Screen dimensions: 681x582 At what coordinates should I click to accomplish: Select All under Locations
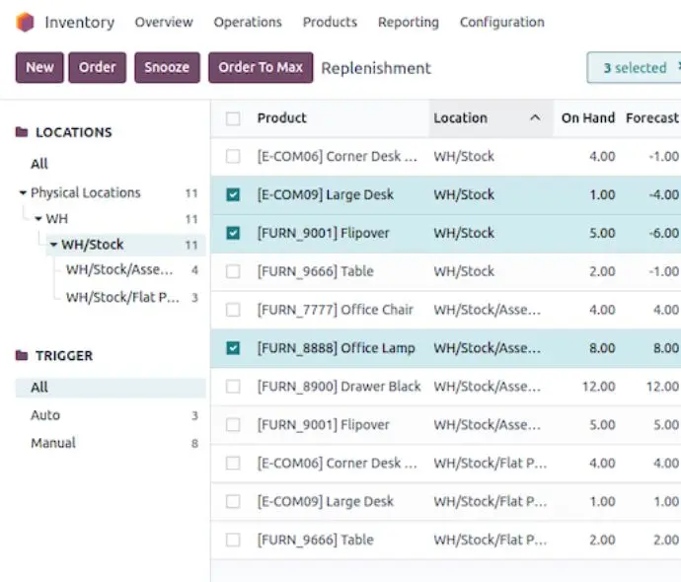39,164
